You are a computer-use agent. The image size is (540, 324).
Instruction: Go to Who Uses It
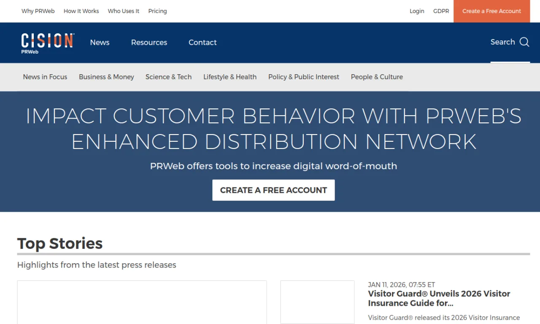coord(124,11)
